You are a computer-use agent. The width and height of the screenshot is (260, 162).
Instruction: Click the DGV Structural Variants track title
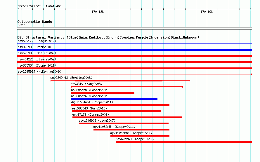[108, 37]
